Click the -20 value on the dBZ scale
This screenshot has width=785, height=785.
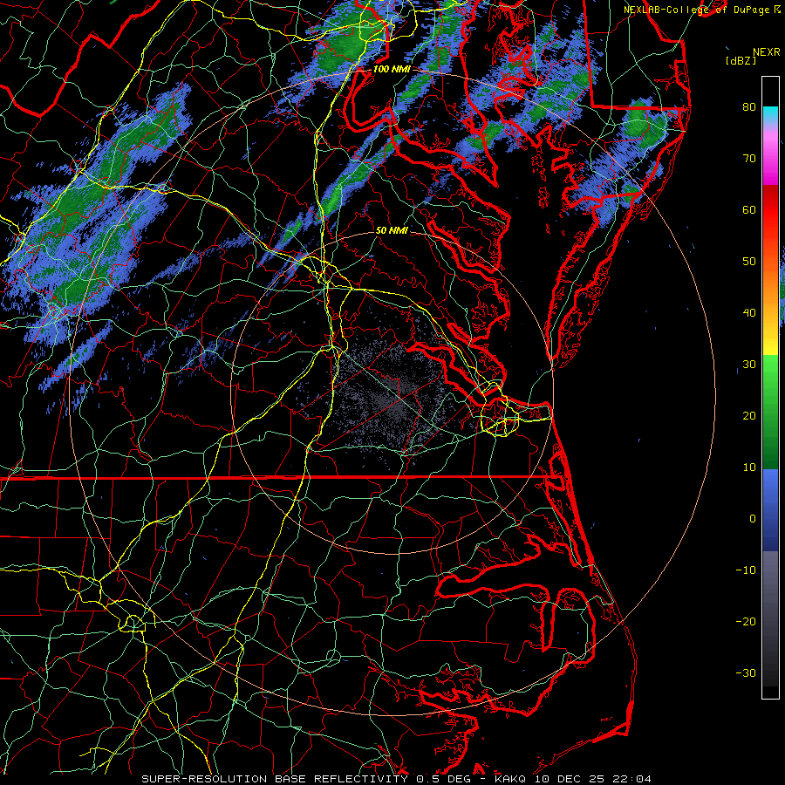(746, 621)
